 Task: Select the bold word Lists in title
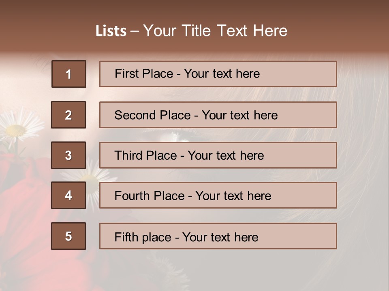(111, 31)
